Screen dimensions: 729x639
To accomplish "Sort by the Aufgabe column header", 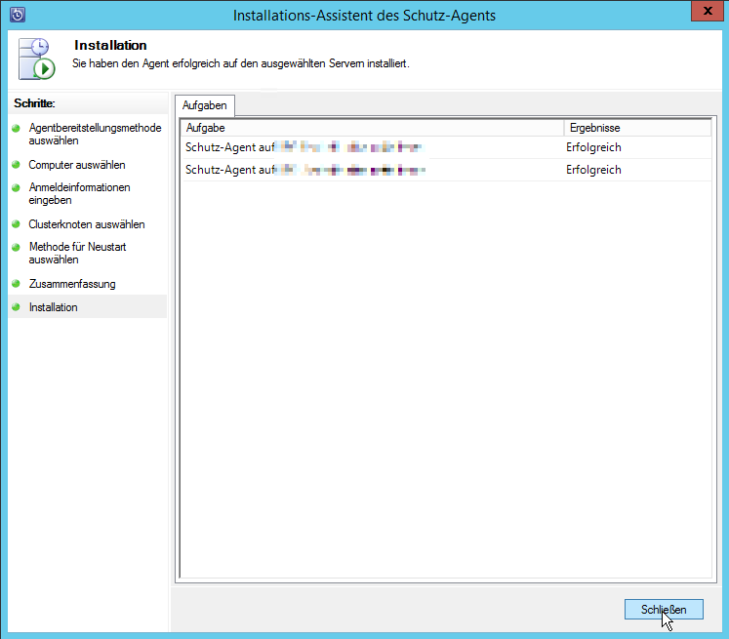I will (371, 128).
